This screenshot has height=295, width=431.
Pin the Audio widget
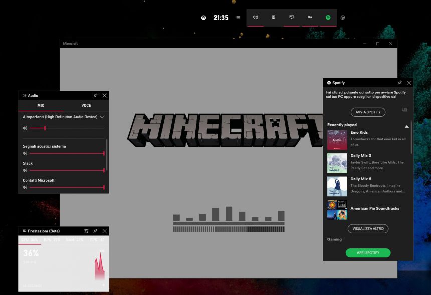point(95,95)
